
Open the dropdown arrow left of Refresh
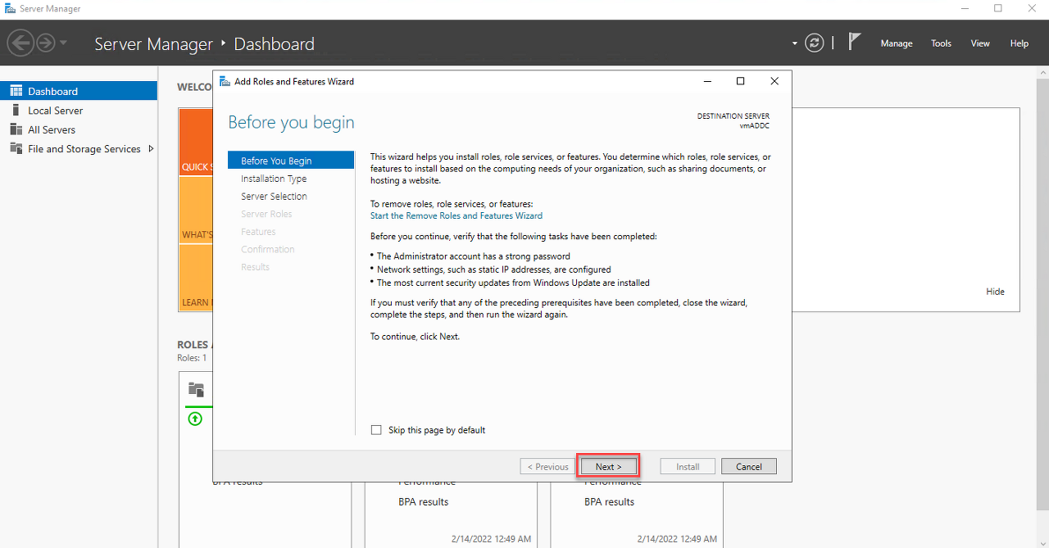click(794, 43)
